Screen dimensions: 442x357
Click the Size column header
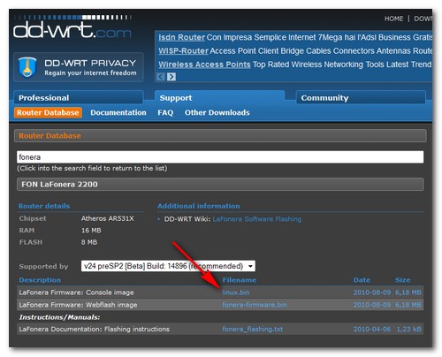pyautogui.click(x=402, y=280)
